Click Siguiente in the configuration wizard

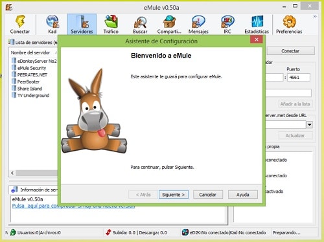(174, 195)
